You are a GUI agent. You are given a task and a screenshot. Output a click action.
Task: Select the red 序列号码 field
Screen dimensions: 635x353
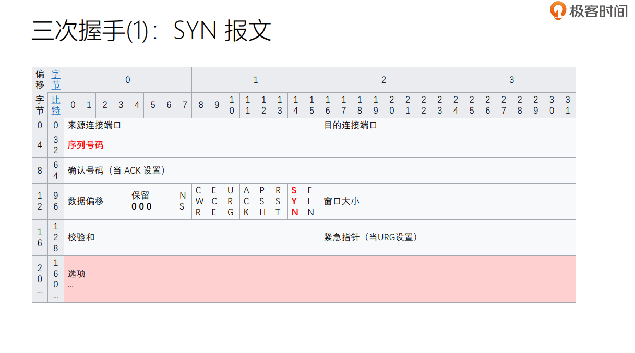point(86,145)
